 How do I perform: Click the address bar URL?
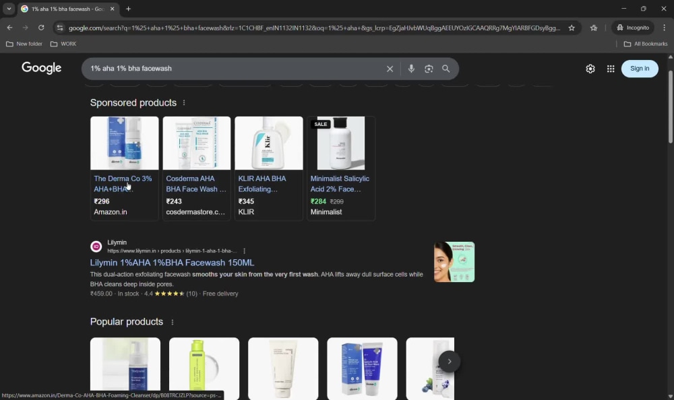[x=314, y=28]
